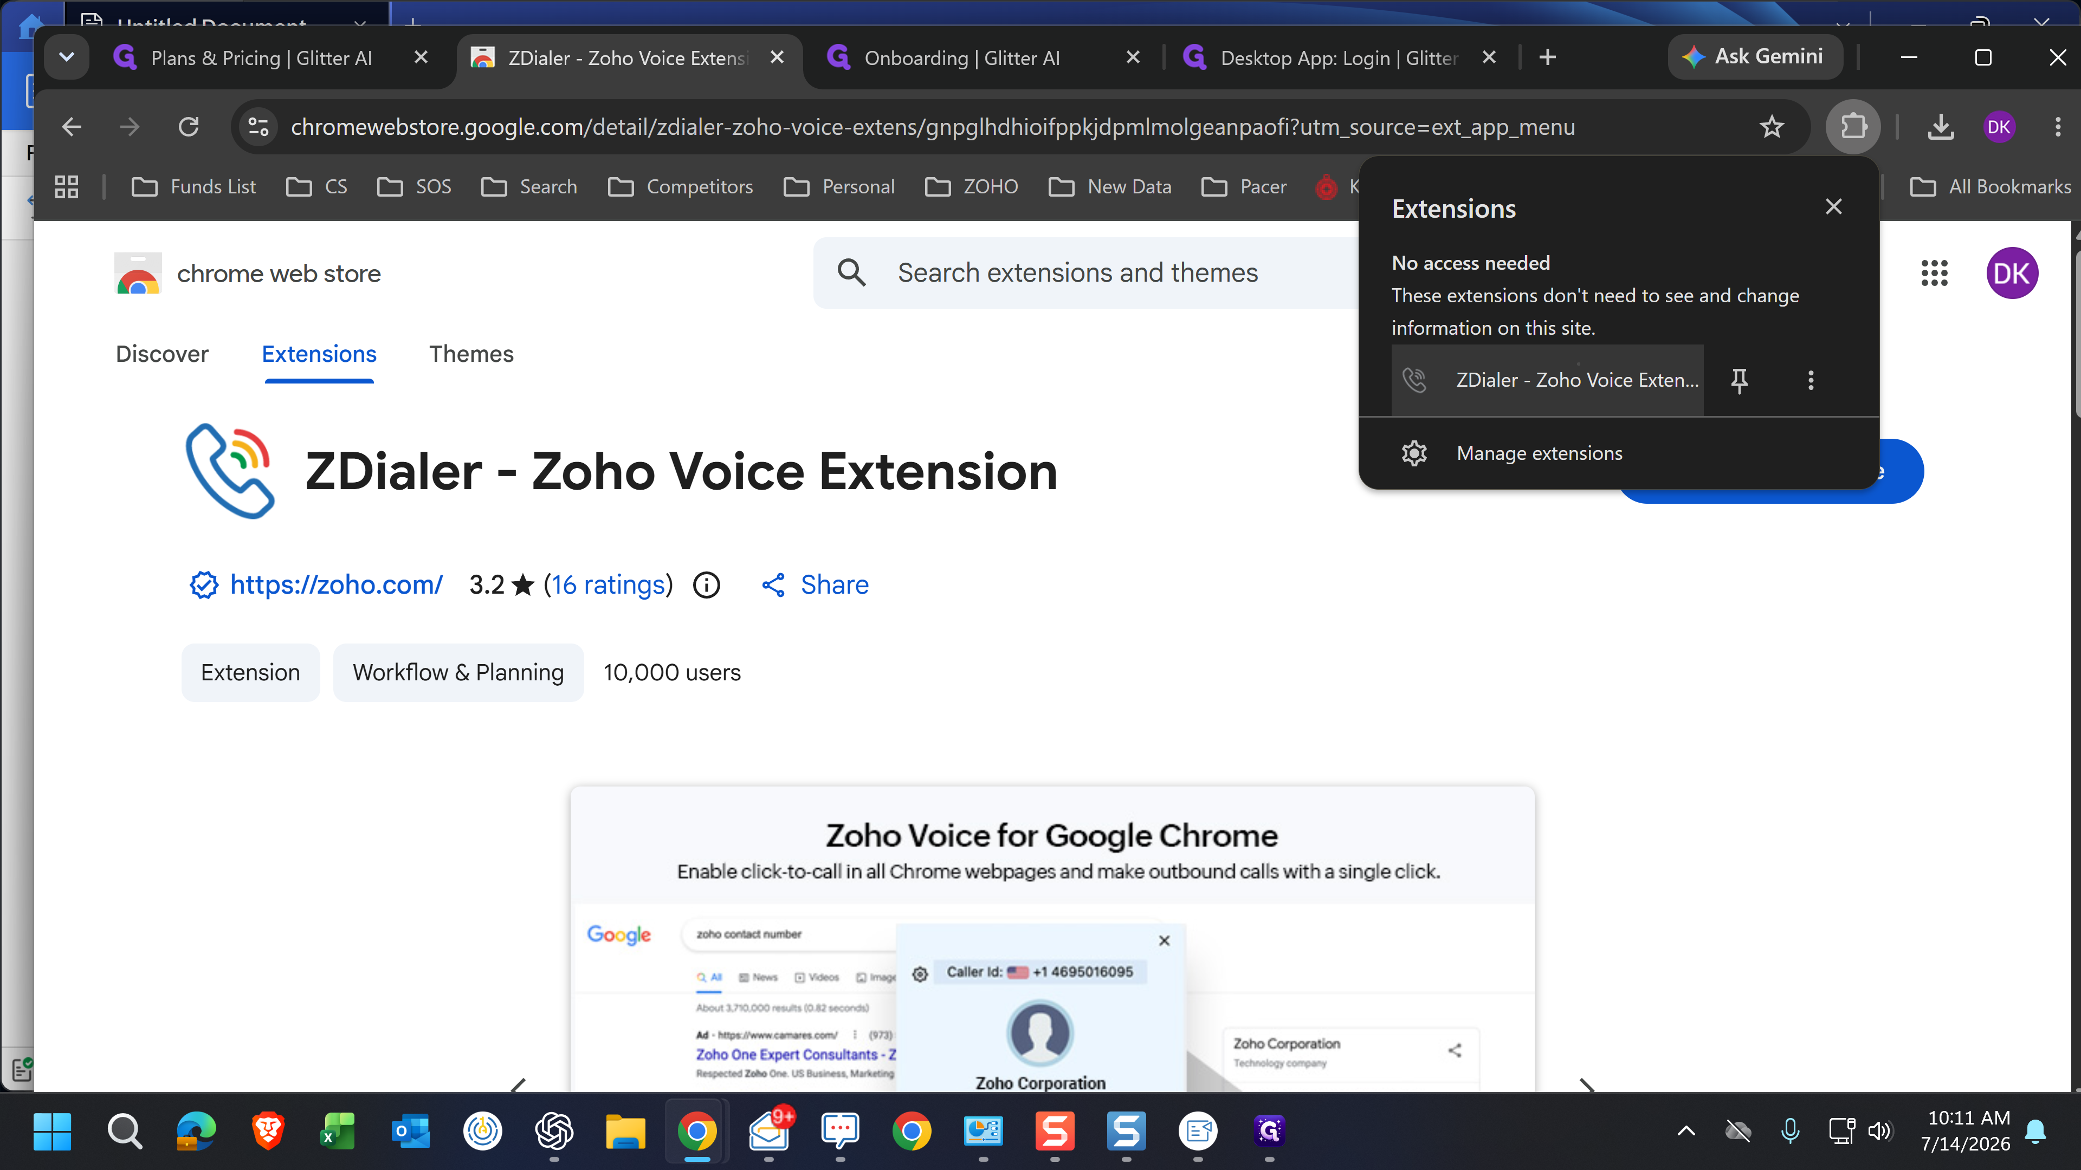The width and height of the screenshot is (2081, 1170).
Task: Open the Downloads icon in Chrome toolbar
Action: click(1941, 127)
